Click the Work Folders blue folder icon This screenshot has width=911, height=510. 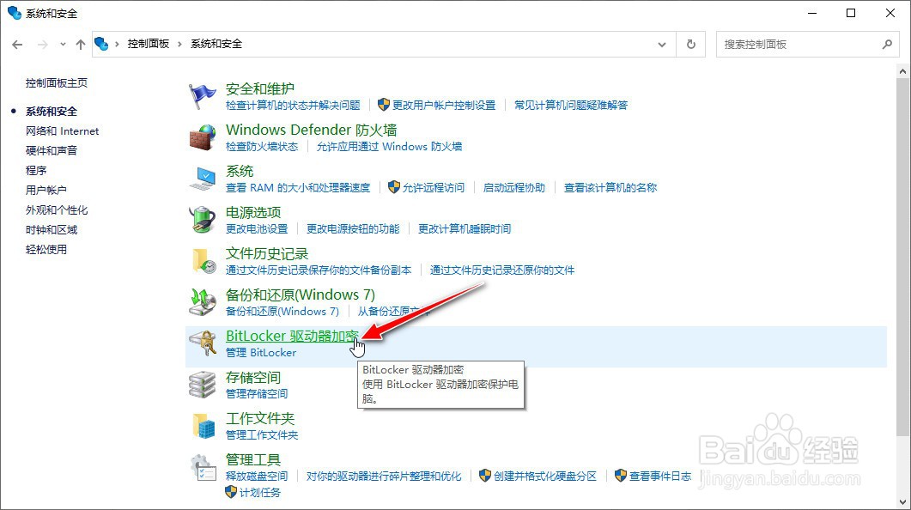(x=203, y=426)
